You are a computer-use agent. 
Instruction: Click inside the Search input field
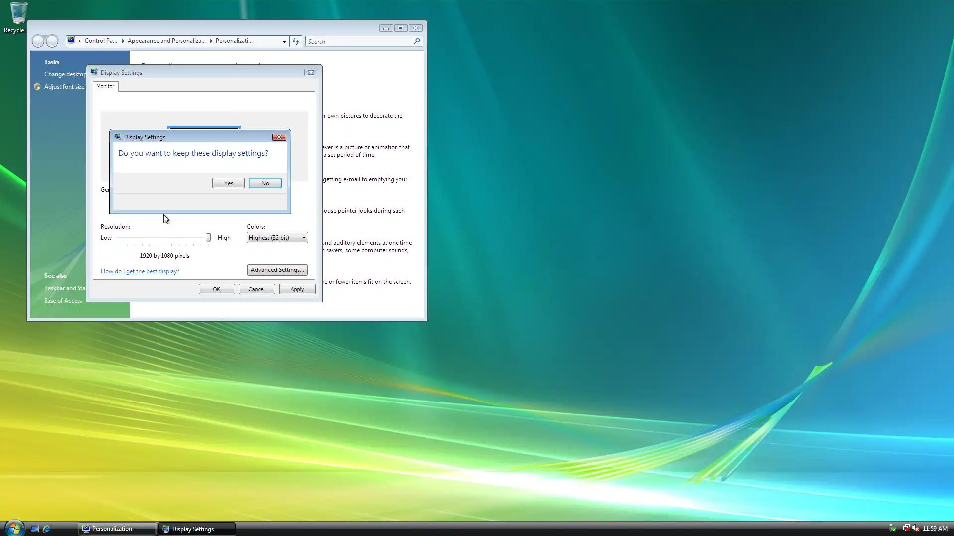pyautogui.click(x=358, y=41)
